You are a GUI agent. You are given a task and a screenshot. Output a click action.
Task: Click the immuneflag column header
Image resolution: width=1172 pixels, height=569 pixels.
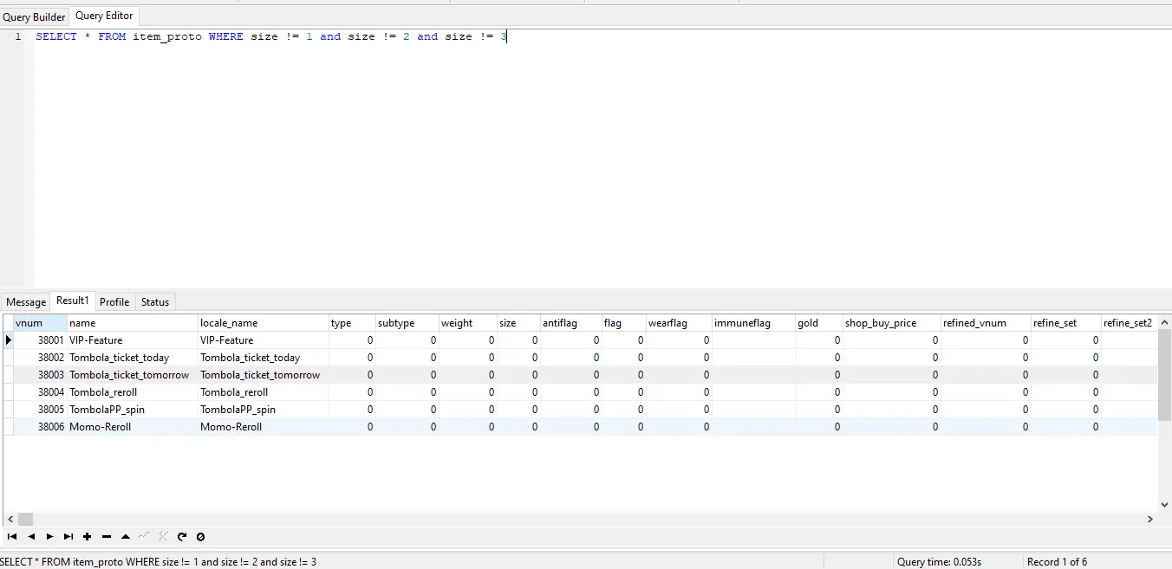coord(753,323)
